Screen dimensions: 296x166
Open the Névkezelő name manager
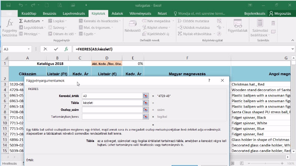tap(132, 26)
